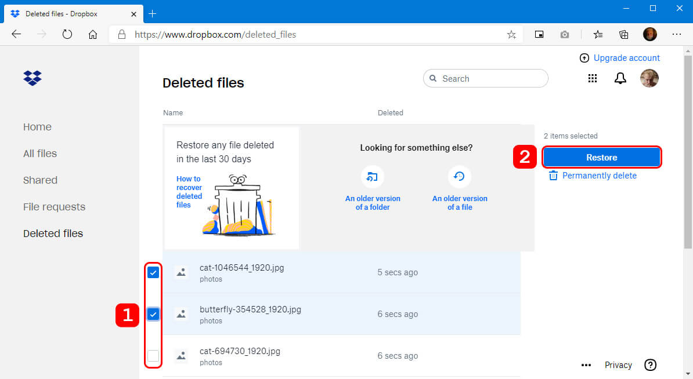Image resolution: width=693 pixels, height=379 pixels.
Task: Refresh the page in the browser
Action: 67,35
